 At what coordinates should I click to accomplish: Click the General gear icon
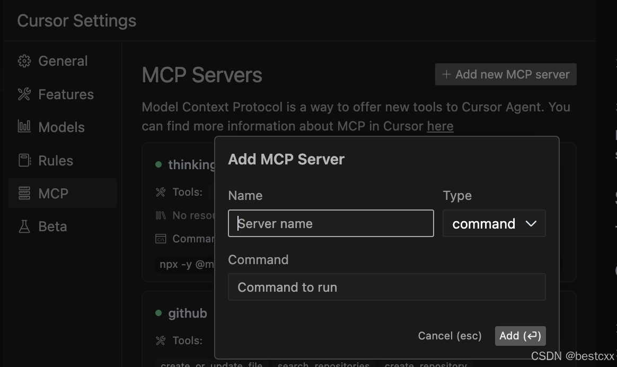(24, 61)
